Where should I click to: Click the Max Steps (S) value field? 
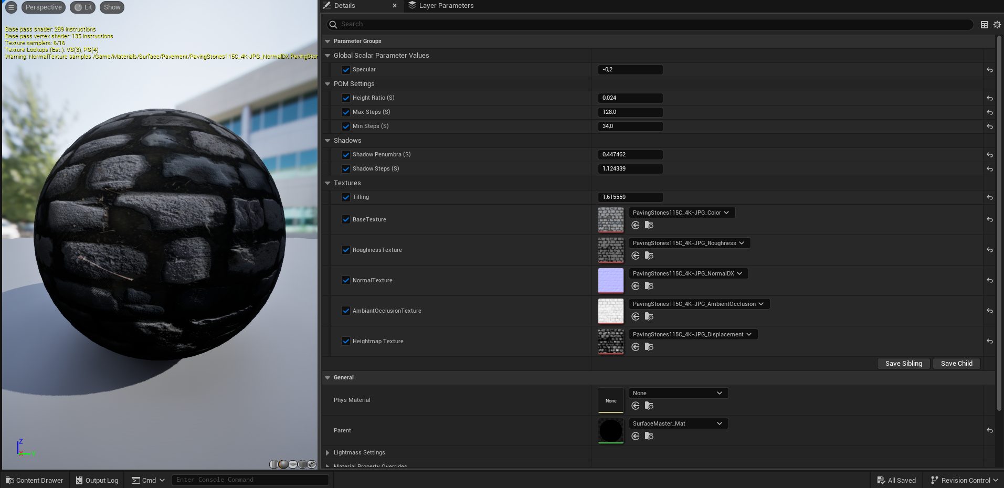tap(630, 112)
